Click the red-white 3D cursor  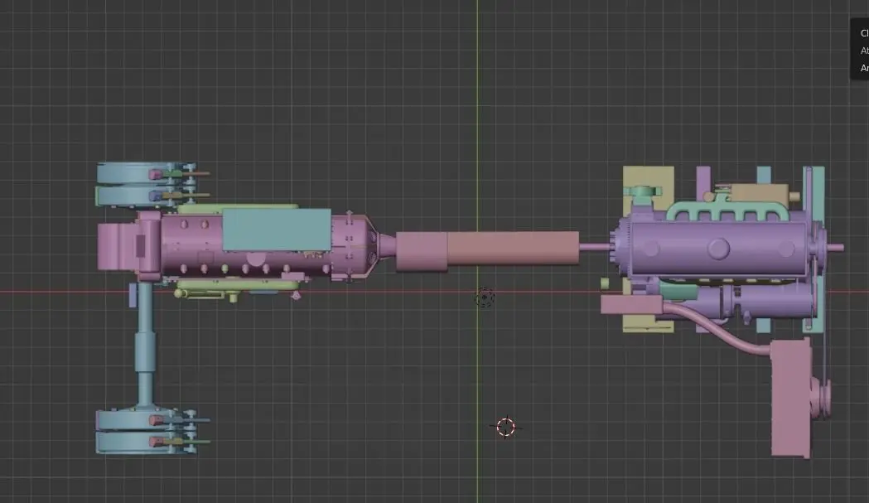505,427
